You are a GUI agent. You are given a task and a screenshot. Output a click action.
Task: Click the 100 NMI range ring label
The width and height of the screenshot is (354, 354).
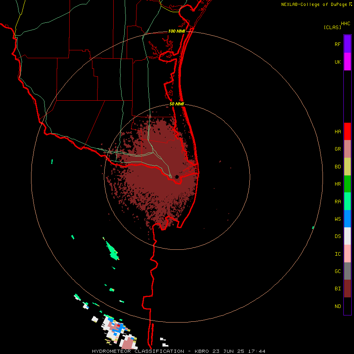click(177, 31)
